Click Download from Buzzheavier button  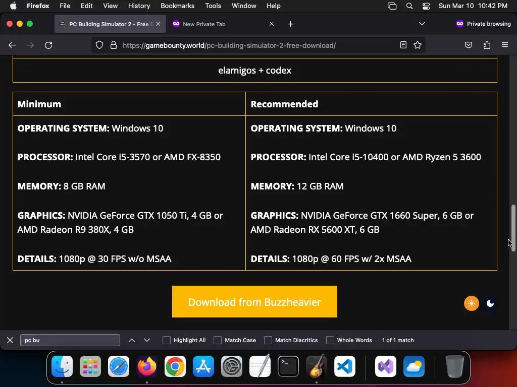(254, 301)
